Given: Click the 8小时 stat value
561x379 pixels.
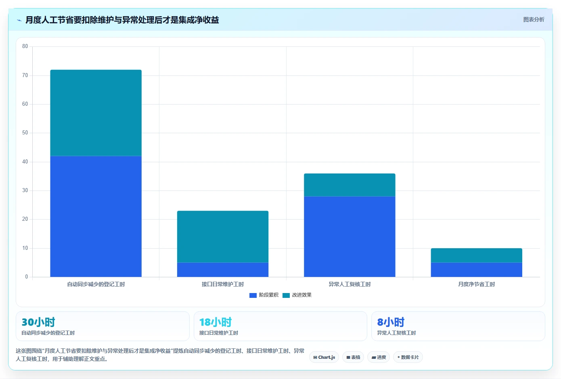Looking at the screenshot, I should click(391, 322).
